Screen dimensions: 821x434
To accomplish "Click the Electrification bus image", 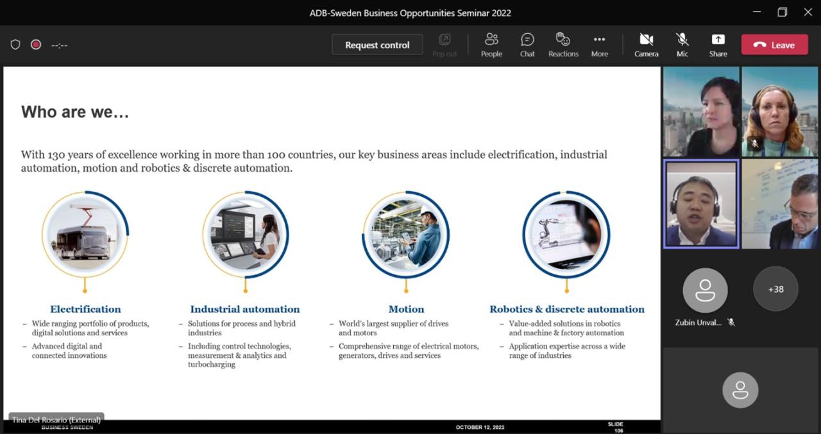I will [x=85, y=234].
